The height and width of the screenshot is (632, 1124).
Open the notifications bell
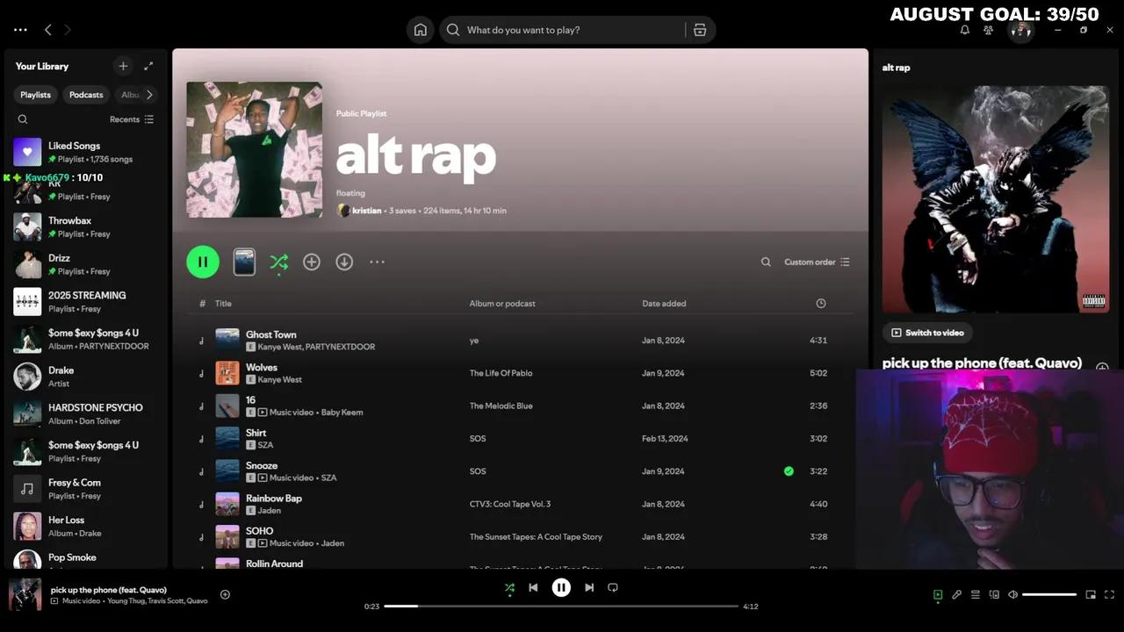click(x=964, y=30)
